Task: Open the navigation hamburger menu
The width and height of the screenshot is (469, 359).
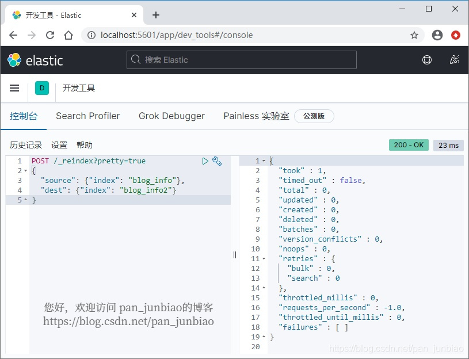Action: (14, 88)
